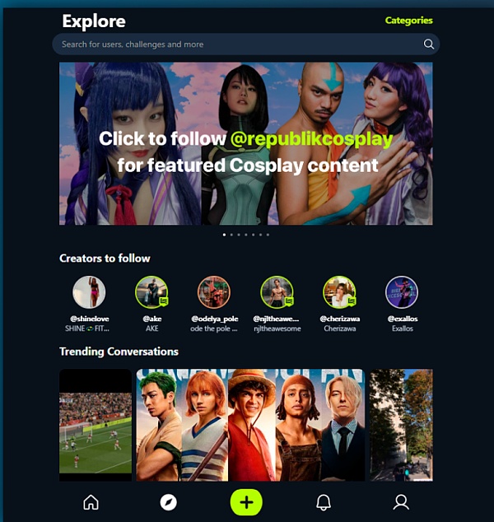Image resolution: width=494 pixels, height=522 pixels.
Task: Select the @cherizawa creator avatar
Action: pos(339,292)
